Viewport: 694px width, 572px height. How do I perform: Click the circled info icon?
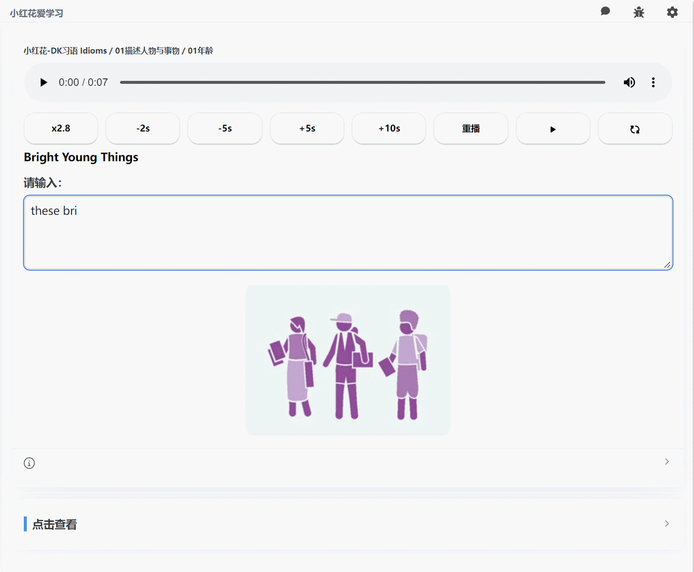[x=29, y=463]
